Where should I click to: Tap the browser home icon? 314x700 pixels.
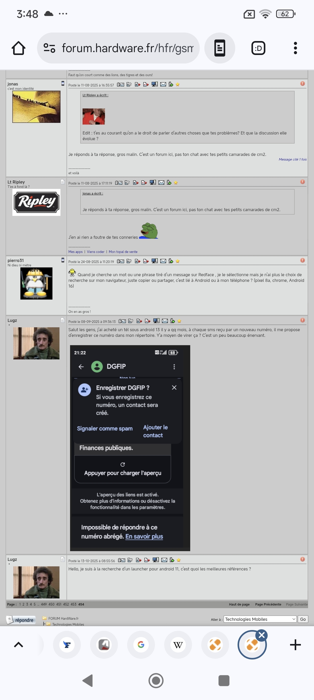pos(19,48)
